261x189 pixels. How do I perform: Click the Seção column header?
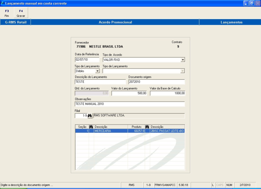click(x=82, y=127)
